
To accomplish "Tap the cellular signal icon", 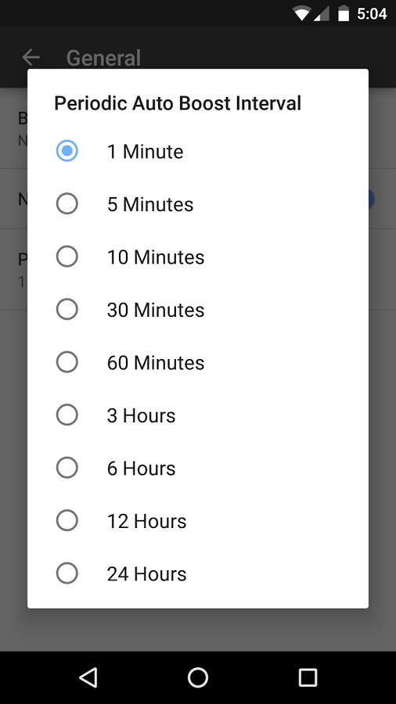I will pos(322,14).
